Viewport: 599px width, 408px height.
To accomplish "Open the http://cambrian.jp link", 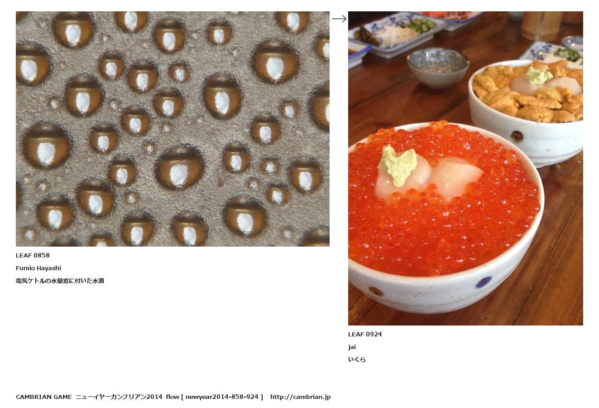I will click(300, 397).
